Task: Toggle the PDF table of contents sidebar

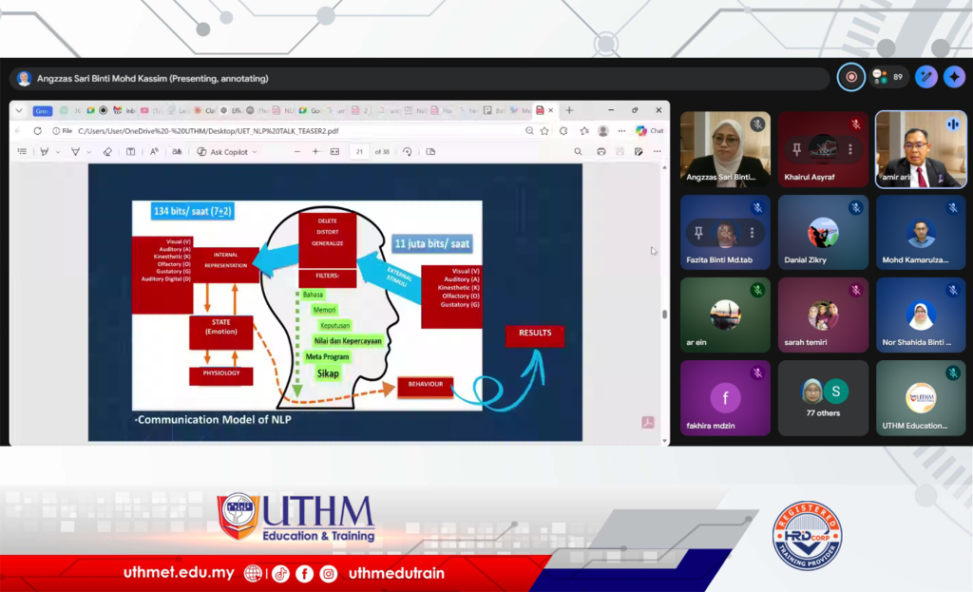Action: [23, 152]
